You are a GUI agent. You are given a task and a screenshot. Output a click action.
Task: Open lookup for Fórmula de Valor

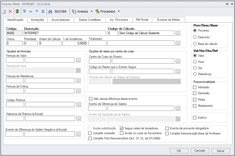point(78,60)
